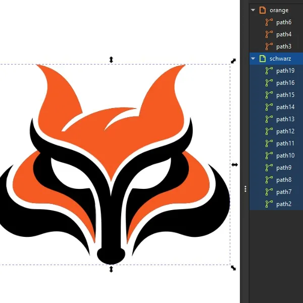Click the bottom-right corner scale handle
The width and height of the screenshot is (303, 303).
coord(233,268)
